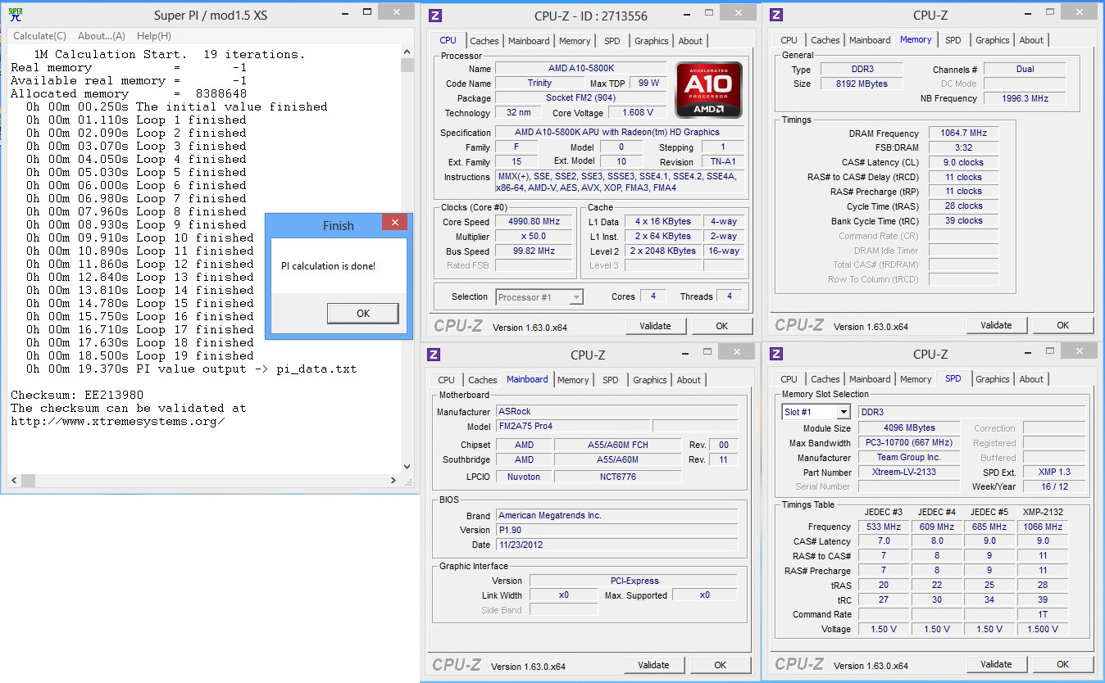This screenshot has width=1105, height=683.
Task: Click OK in the Mainboard-tab CPU-Z window
Action: point(720,665)
